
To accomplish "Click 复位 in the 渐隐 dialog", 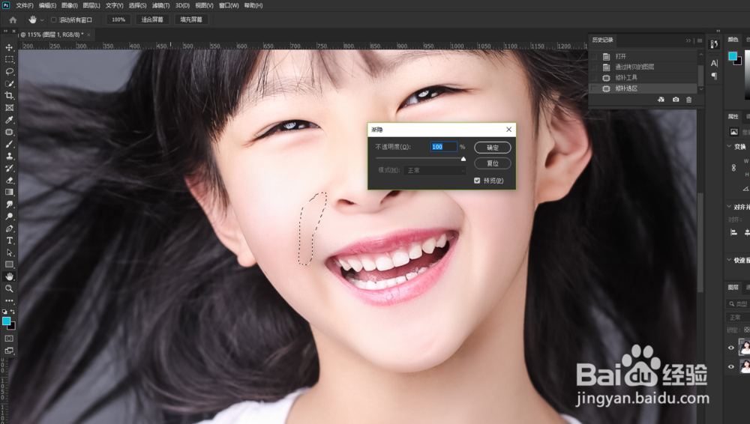I will tap(493, 163).
